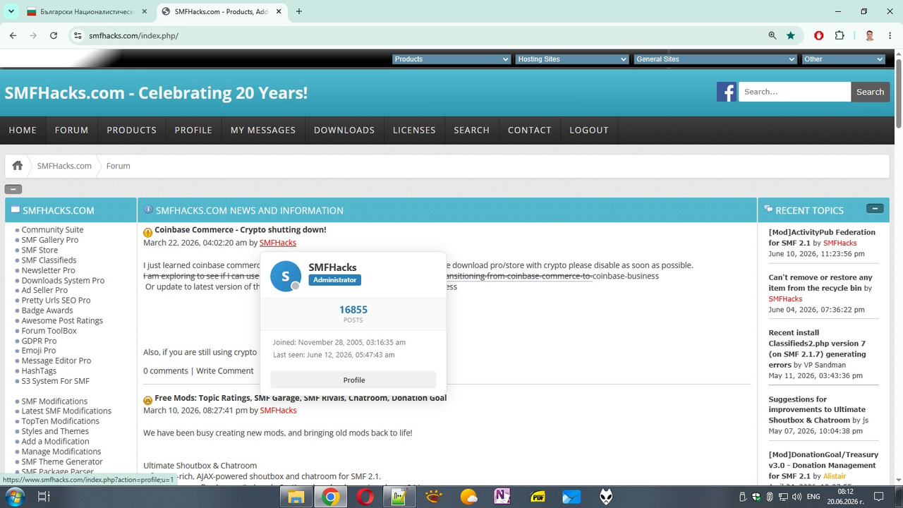
Task: Open recent topic on Ultimate Shoutbox suggestions
Action: tap(817, 409)
